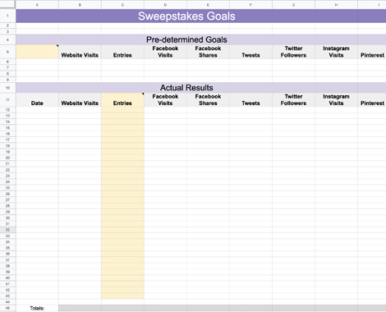Select the highlighted Entries header in row 11
This screenshot has width=386, height=312.
(x=122, y=100)
